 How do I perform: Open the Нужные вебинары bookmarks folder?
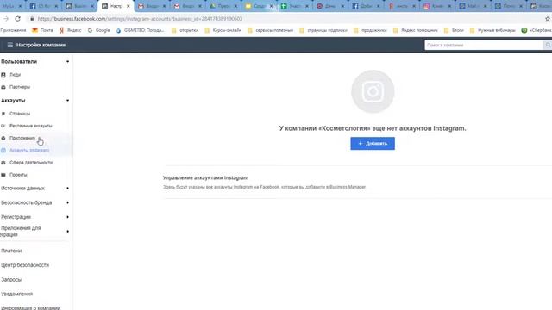tap(492, 30)
